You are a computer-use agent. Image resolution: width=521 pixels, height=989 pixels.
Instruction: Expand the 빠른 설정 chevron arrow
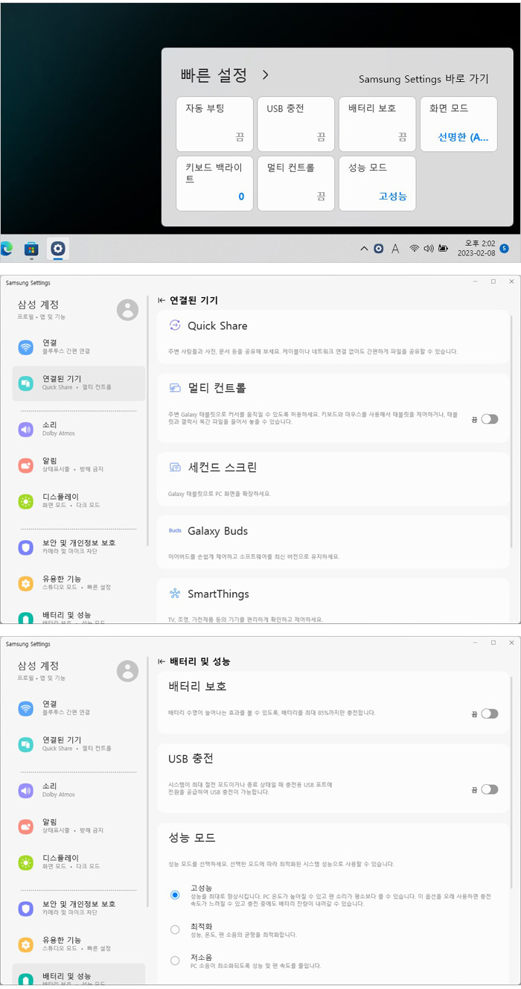[x=265, y=75]
